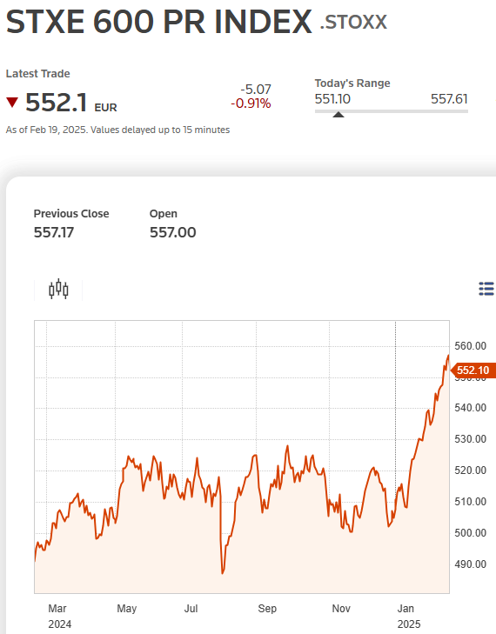The image size is (496, 634).
Task: Click the range low value 551.10
Action: pos(332,99)
